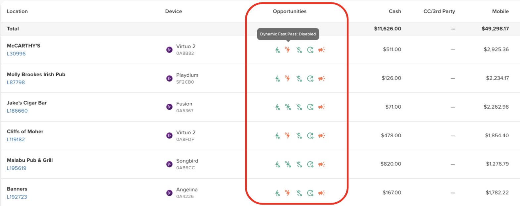The width and height of the screenshot is (520, 206).
Task: Click Jake's Cigar Bar green Dynamic Fast Pass icon
Action: tap(288, 107)
